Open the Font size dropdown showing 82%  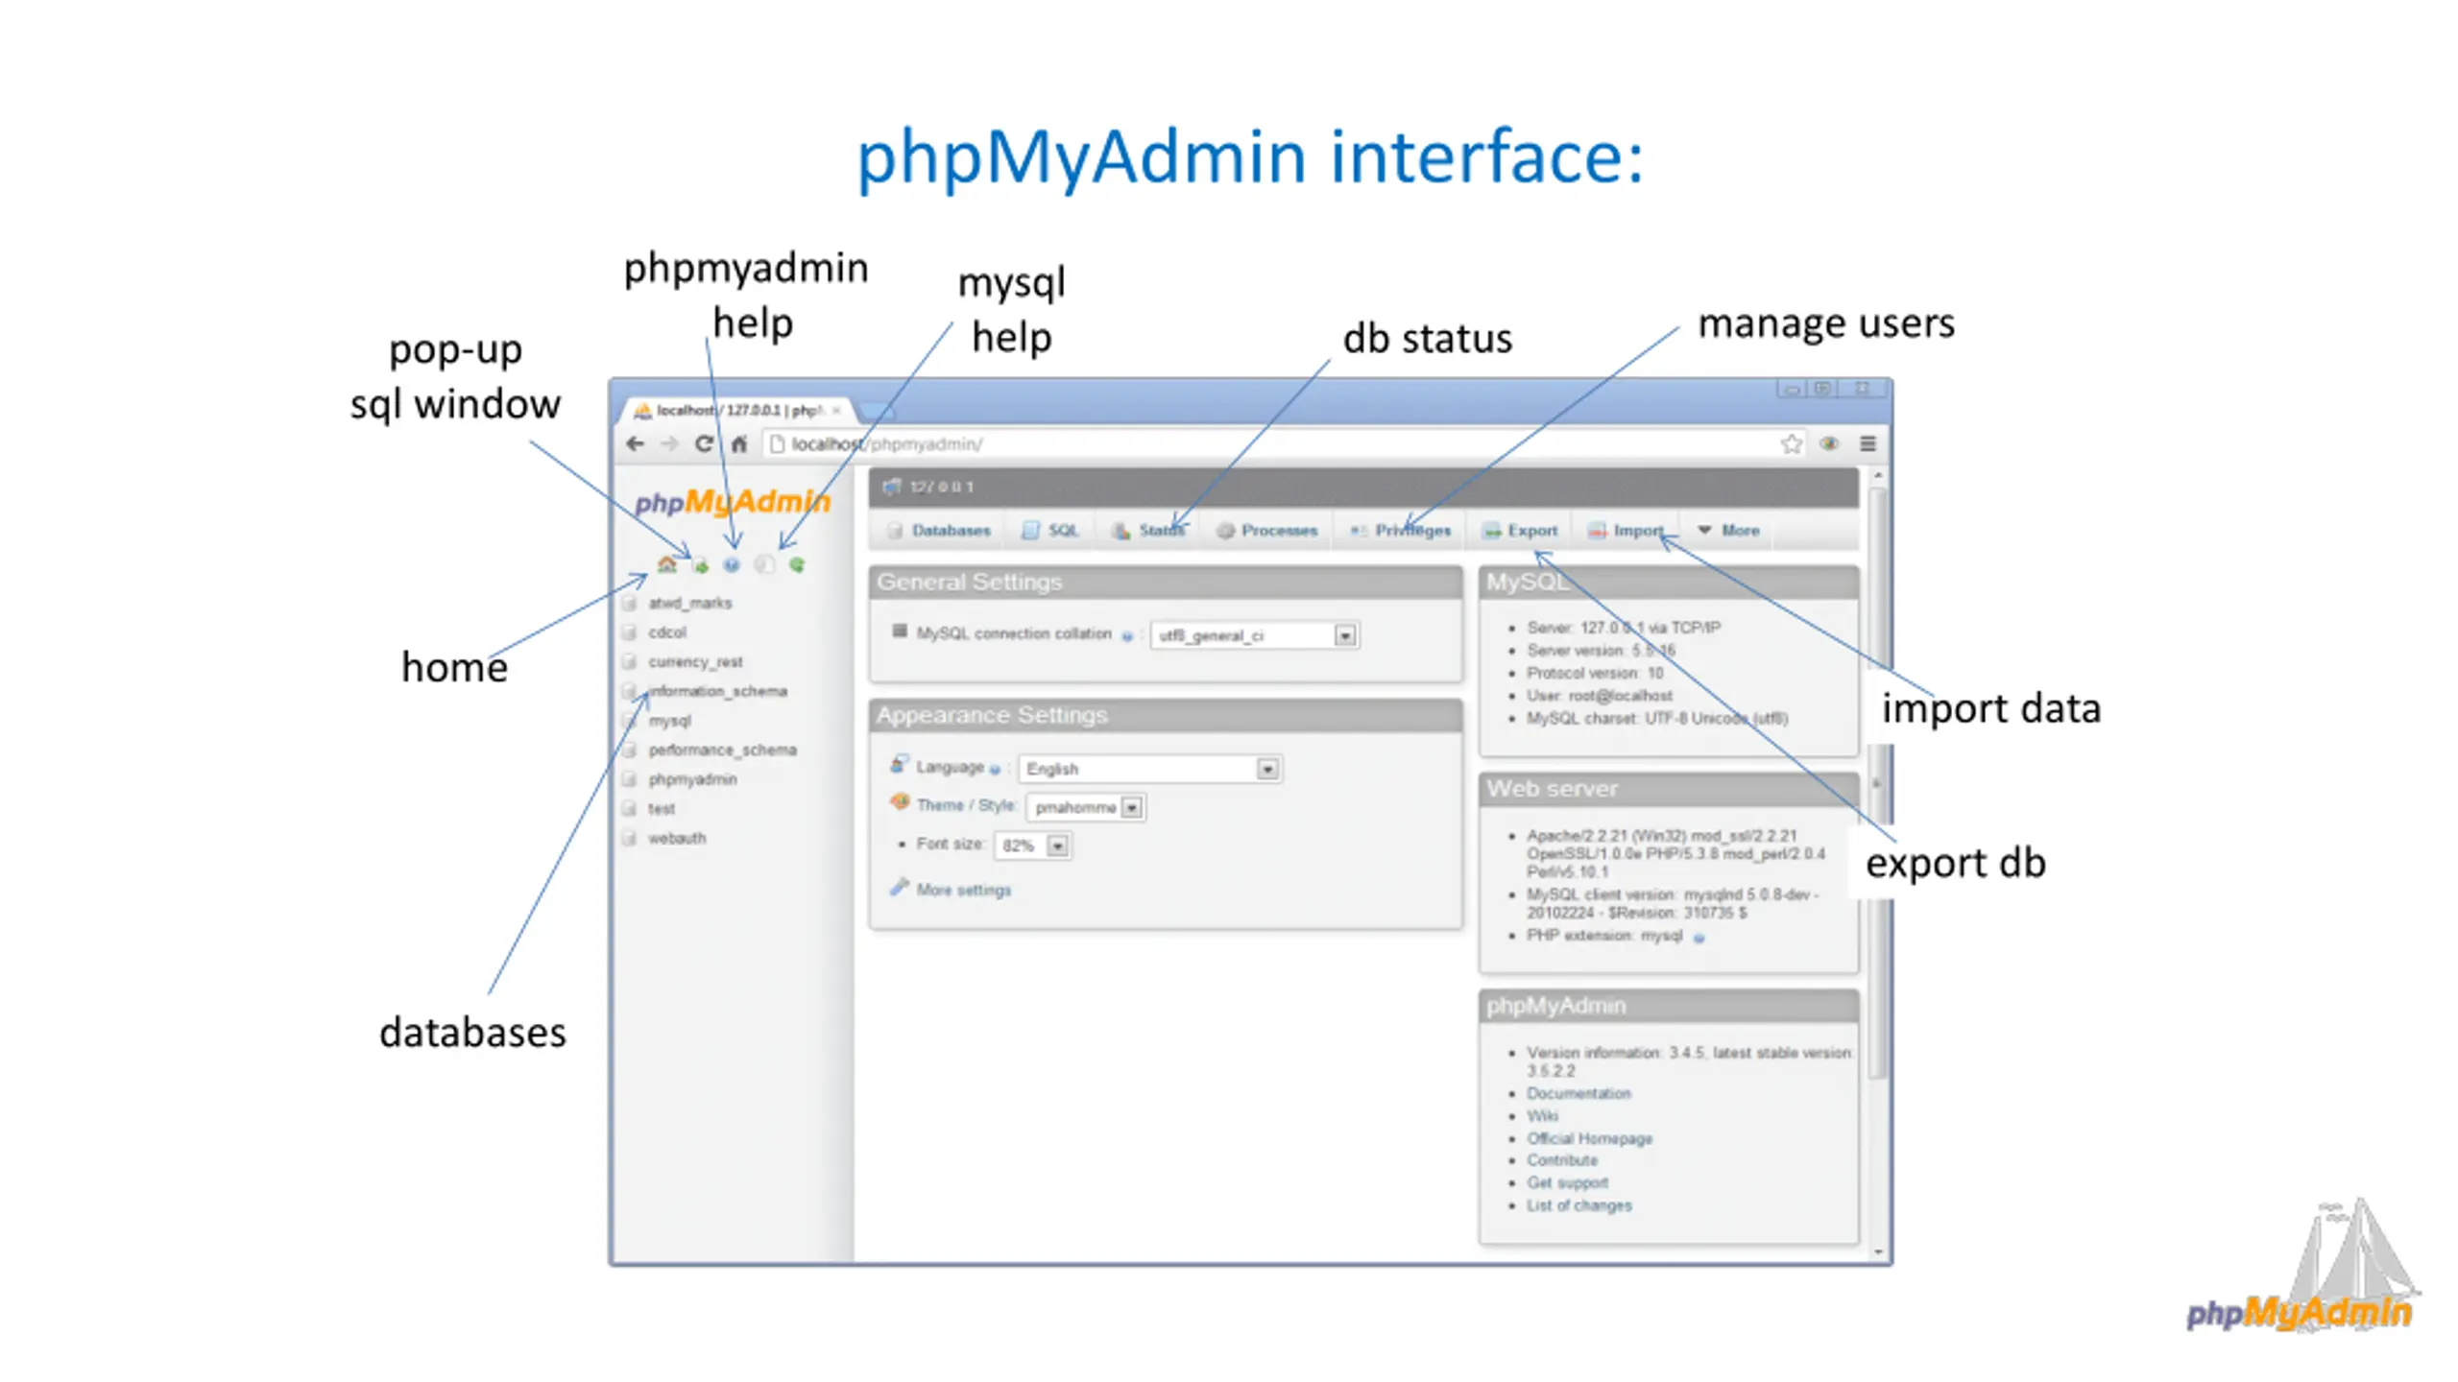point(1031,846)
